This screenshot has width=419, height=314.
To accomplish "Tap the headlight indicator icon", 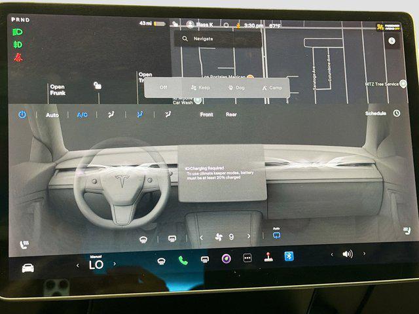I will (18, 32).
